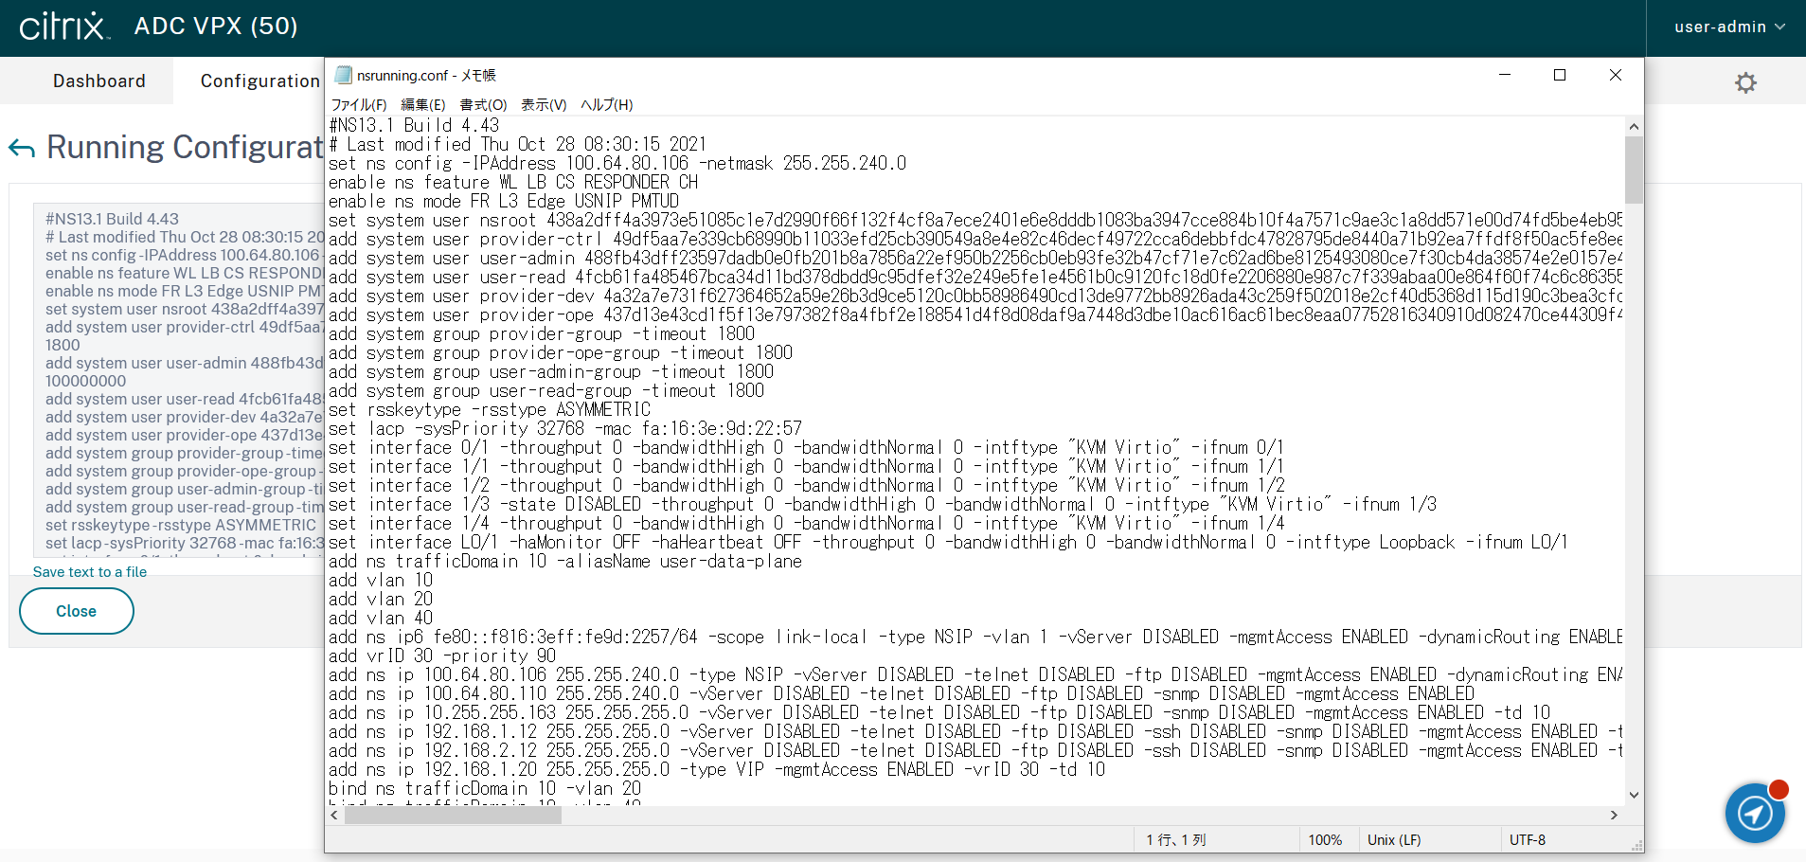
Task: Click the 'set rsskeytype -rsstype ASYMMETRIC' line in Citrix panel
Action: click(x=181, y=525)
